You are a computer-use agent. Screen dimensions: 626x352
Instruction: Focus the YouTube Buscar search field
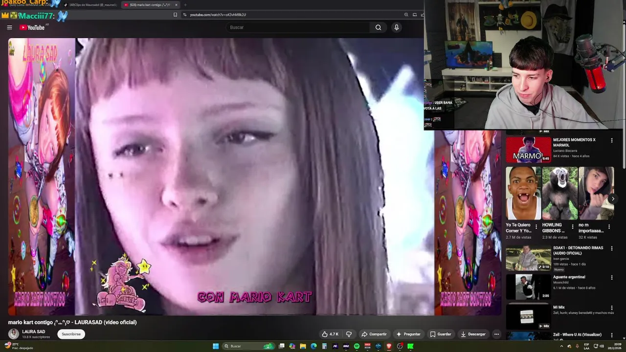click(298, 27)
